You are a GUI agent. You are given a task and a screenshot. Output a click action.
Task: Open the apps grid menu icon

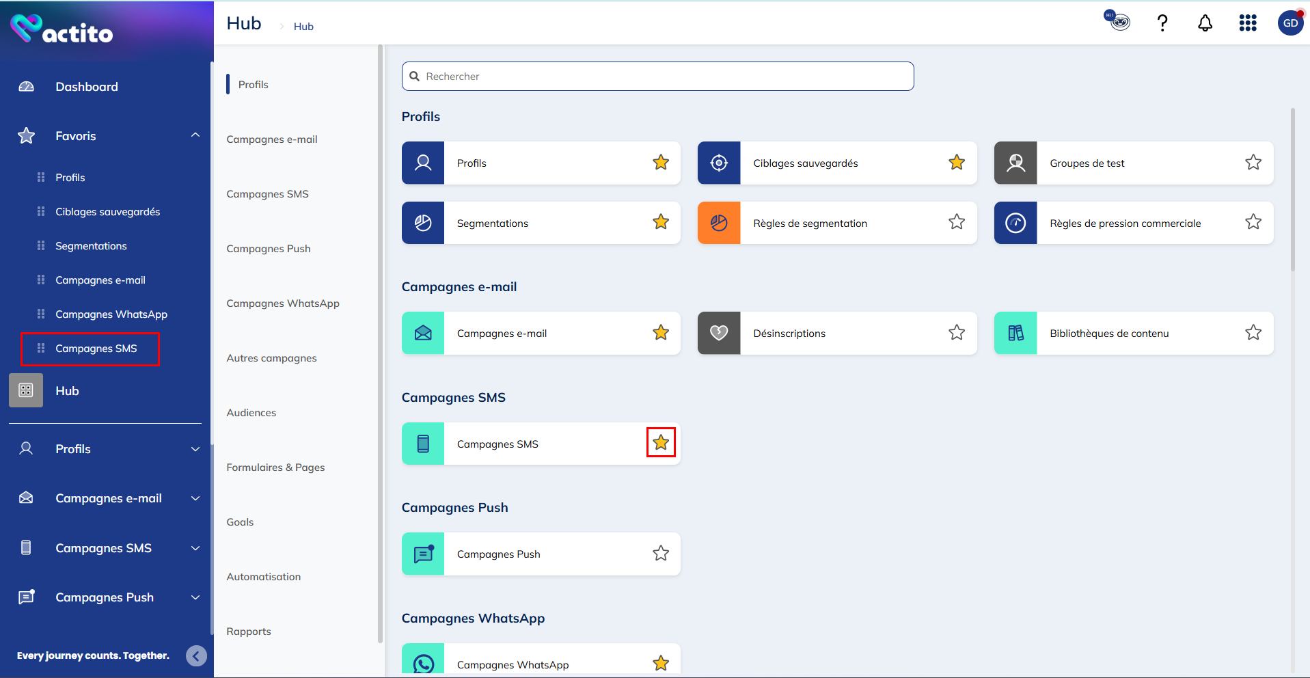(1247, 23)
